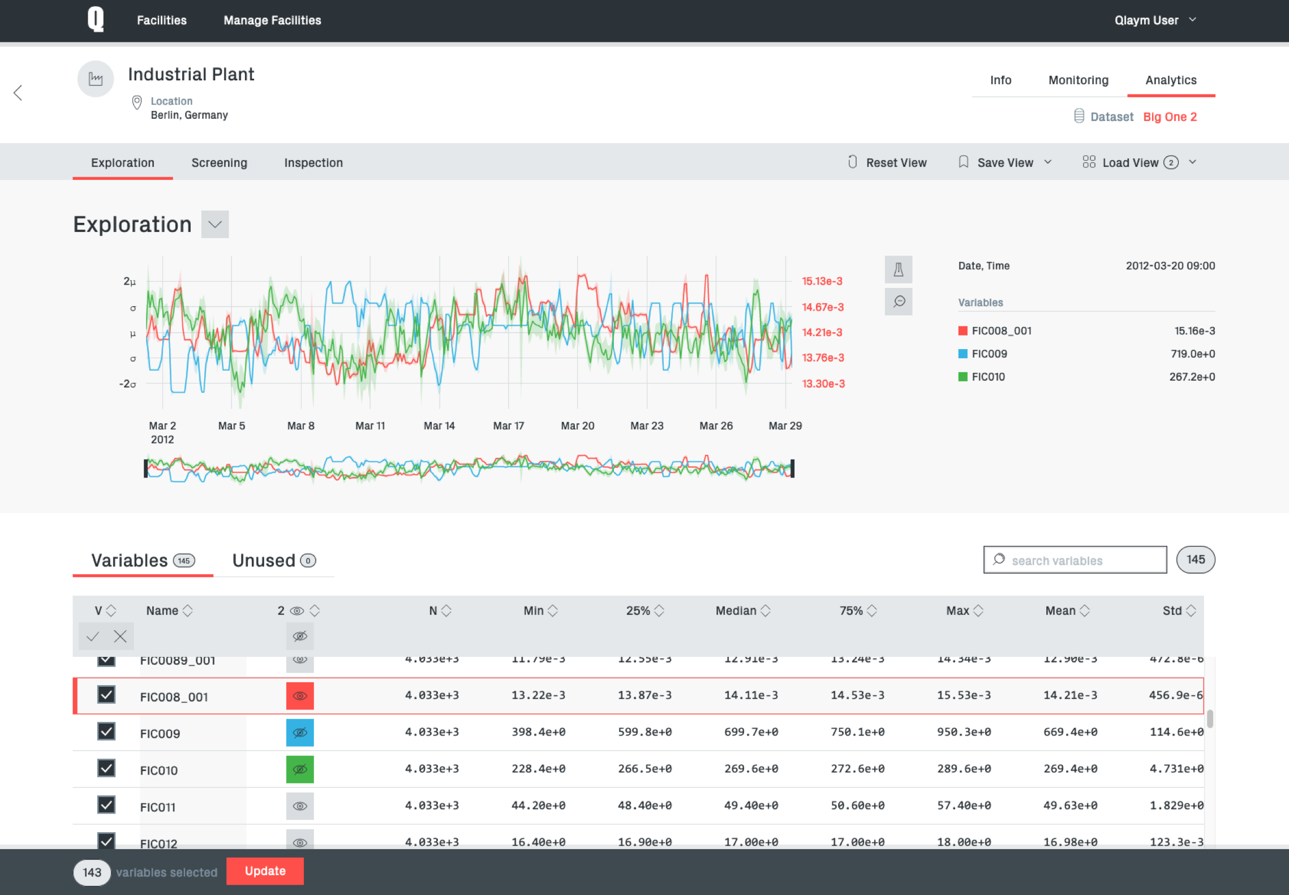Viewport: 1289px width, 895px height.
Task: Click the zoom-out magnifier beside the chart
Action: (898, 302)
